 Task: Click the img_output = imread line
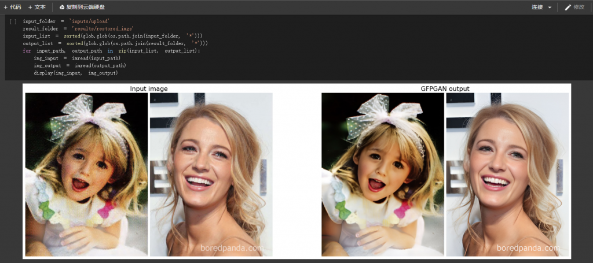pyautogui.click(x=80, y=65)
